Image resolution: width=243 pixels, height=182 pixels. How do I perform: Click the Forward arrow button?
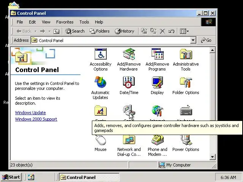(x=43, y=31)
